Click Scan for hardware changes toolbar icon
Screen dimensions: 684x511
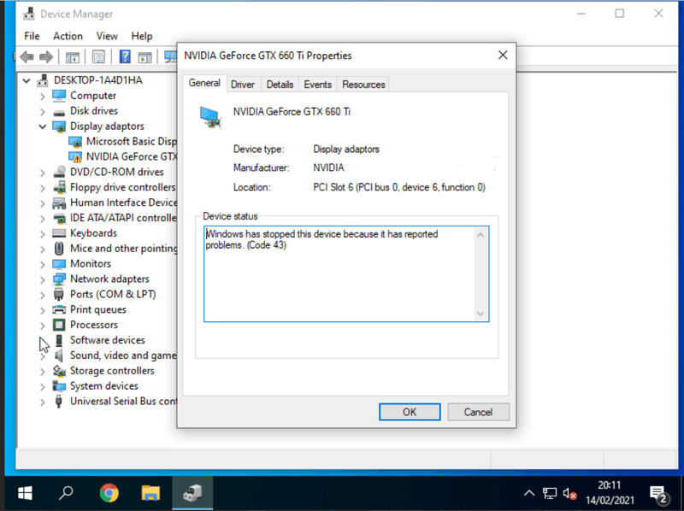click(x=170, y=56)
